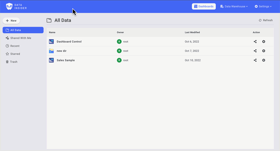Share the Dashboard Control item
This screenshot has width=280, height=151.
click(255, 42)
